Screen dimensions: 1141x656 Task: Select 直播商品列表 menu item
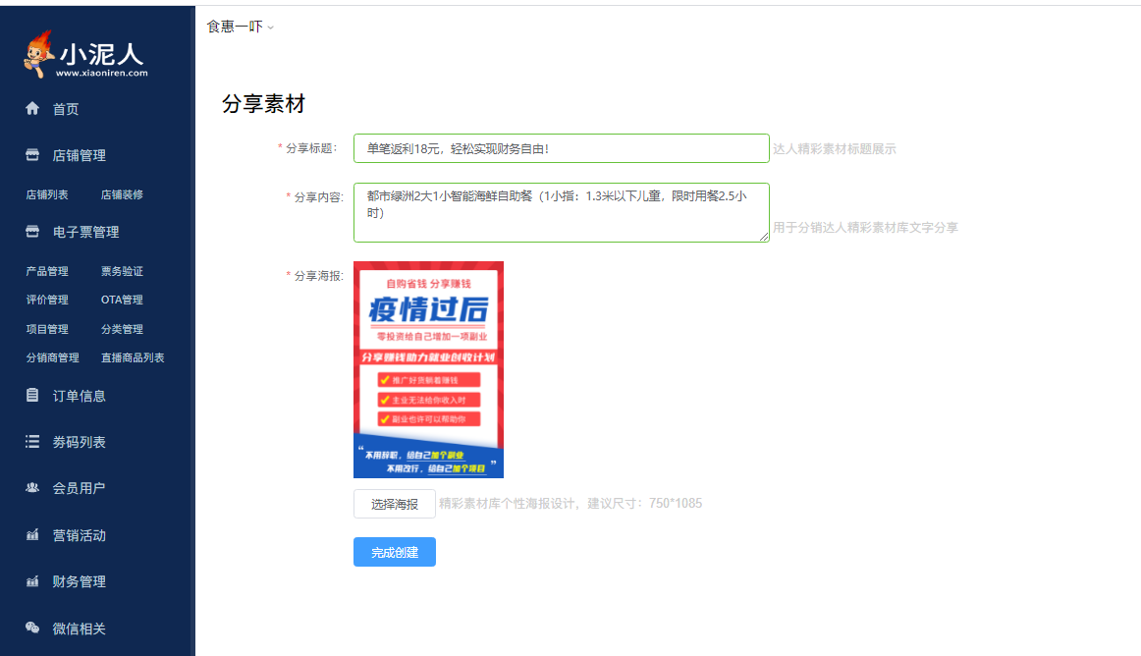pyautogui.click(x=133, y=357)
